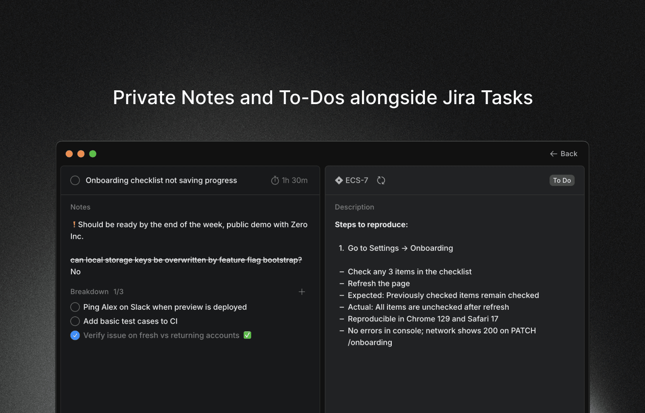Expand the Description section on the Jira panel

(354, 207)
